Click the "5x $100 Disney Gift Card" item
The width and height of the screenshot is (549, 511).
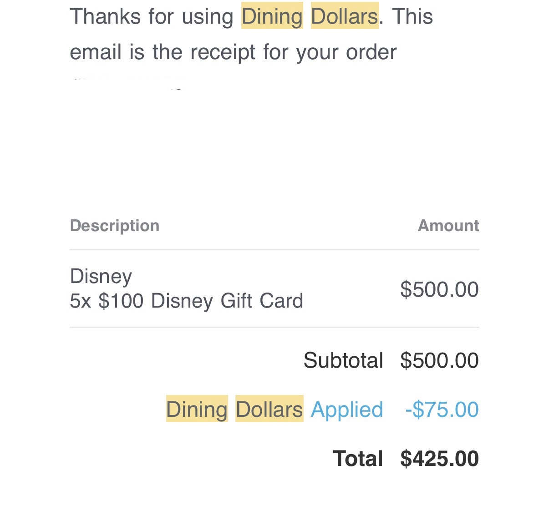tap(186, 301)
